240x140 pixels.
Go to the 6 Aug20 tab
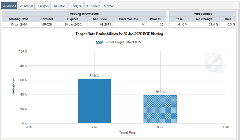(76, 6)
